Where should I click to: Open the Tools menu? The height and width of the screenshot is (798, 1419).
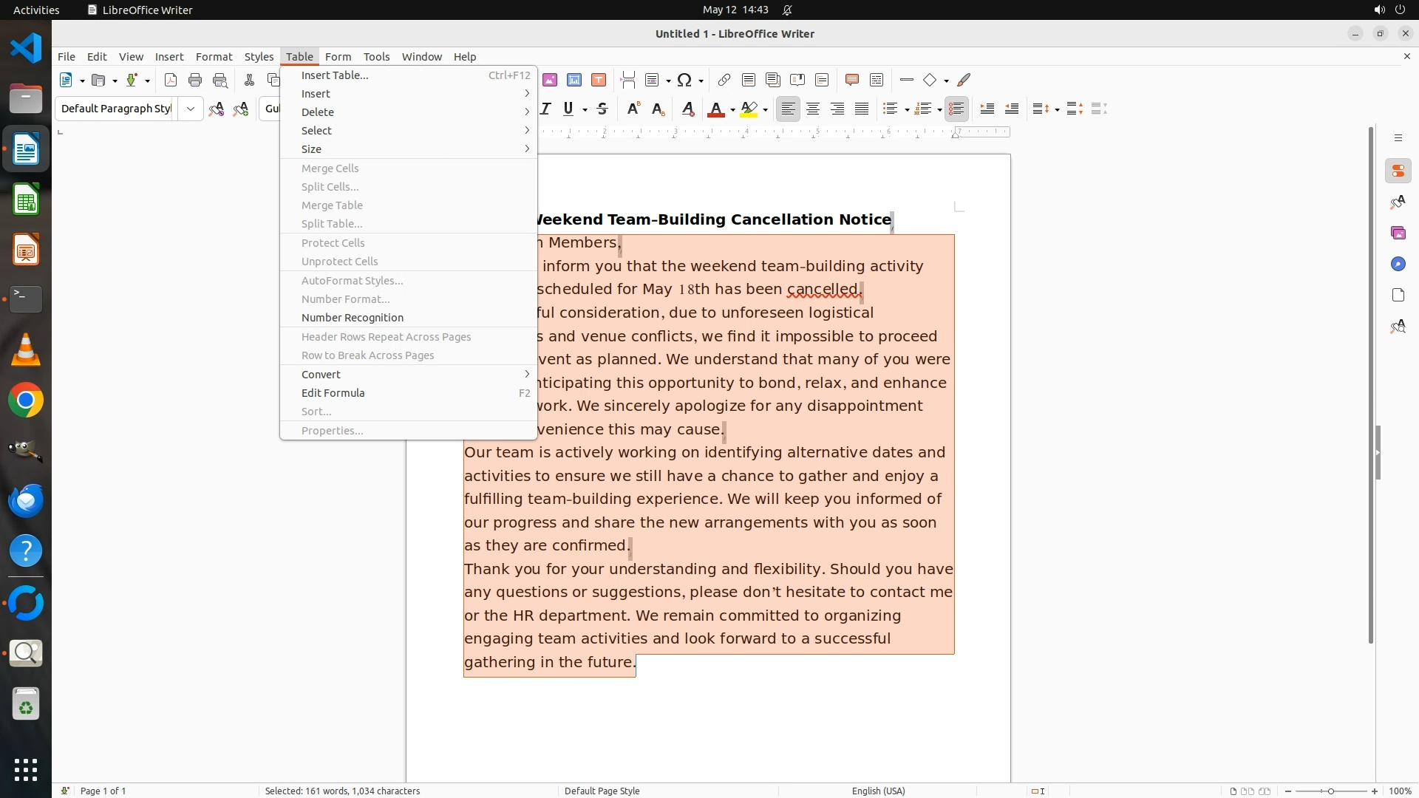(375, 57)
